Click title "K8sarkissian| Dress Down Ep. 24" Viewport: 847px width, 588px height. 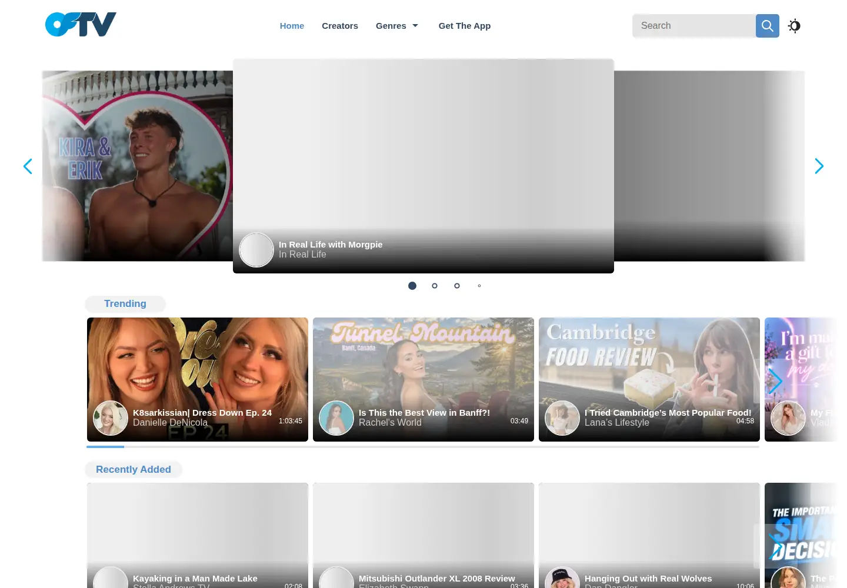click(202, 413)
